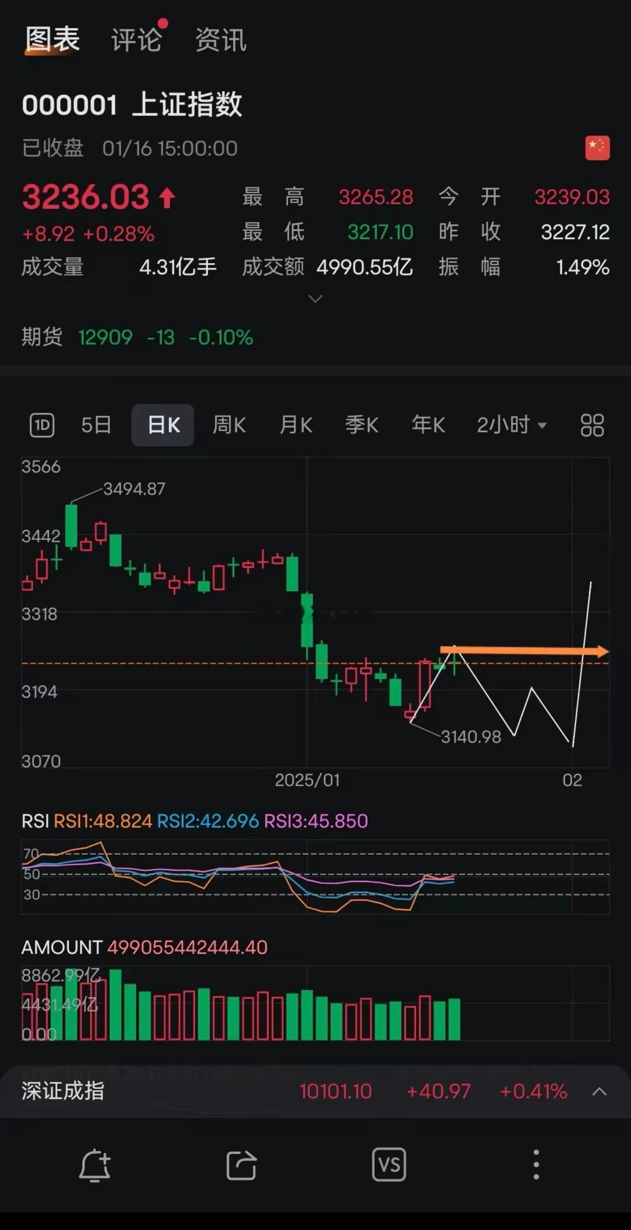
Task: Tap the current price 3236.03
Action: (86, 197)
